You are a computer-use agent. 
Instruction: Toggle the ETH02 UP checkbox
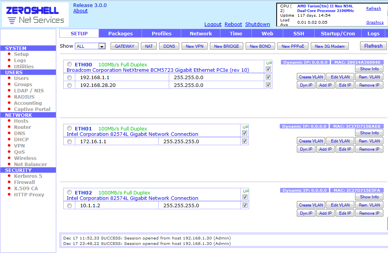(245, 197)
